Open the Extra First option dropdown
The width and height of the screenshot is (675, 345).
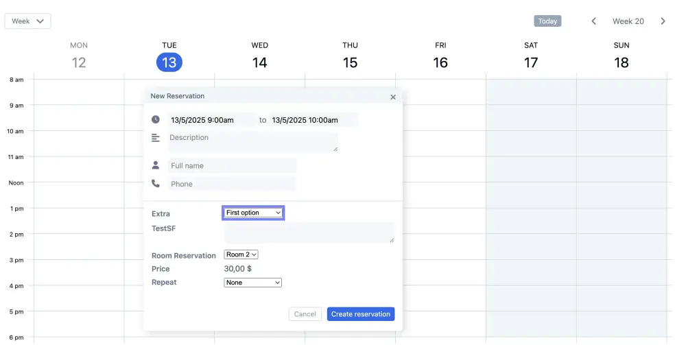253,213
